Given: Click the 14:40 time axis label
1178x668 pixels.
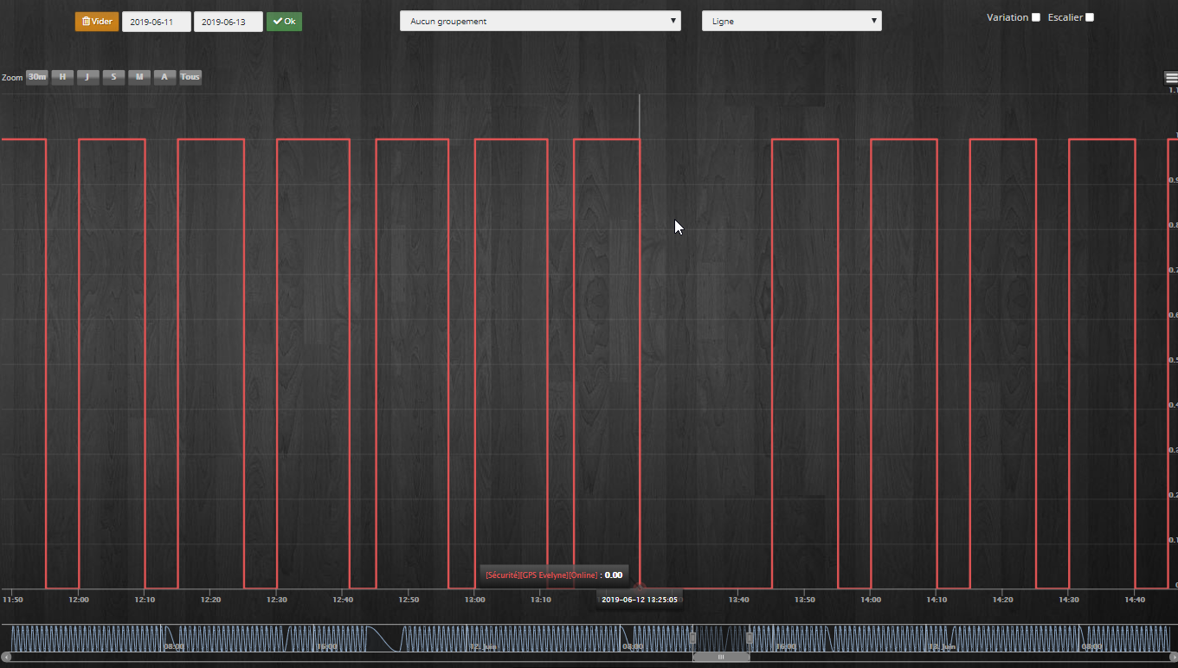Looking at the screenshot, I should click(1135, 600).
